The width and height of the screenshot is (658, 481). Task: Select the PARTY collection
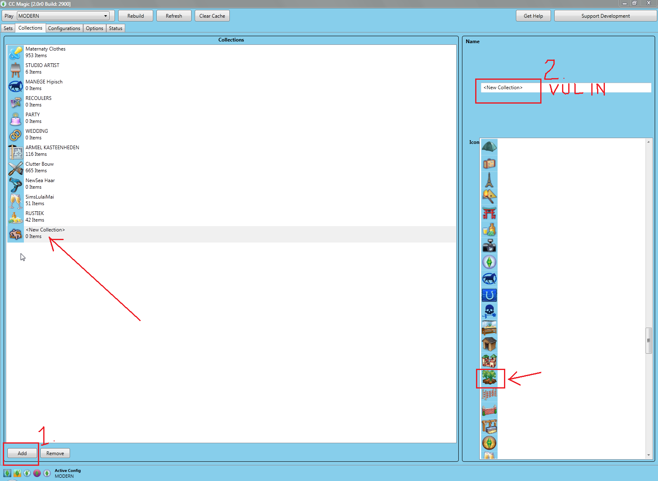click(231, 119)
